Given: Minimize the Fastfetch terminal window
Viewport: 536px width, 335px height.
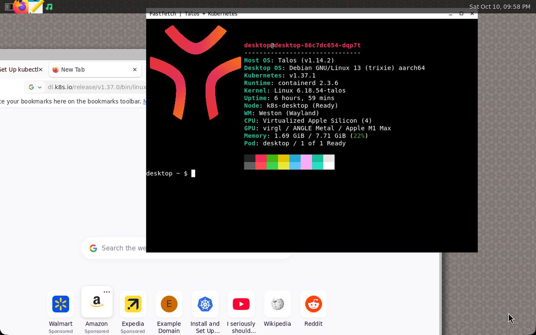Looking at the screenshot, I should (451, 14).
